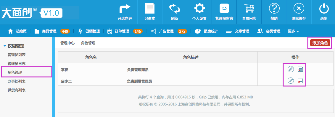Open 文章管理 menu
The image size is (335, 117).
pyautogui.click(x=238, y=31)
